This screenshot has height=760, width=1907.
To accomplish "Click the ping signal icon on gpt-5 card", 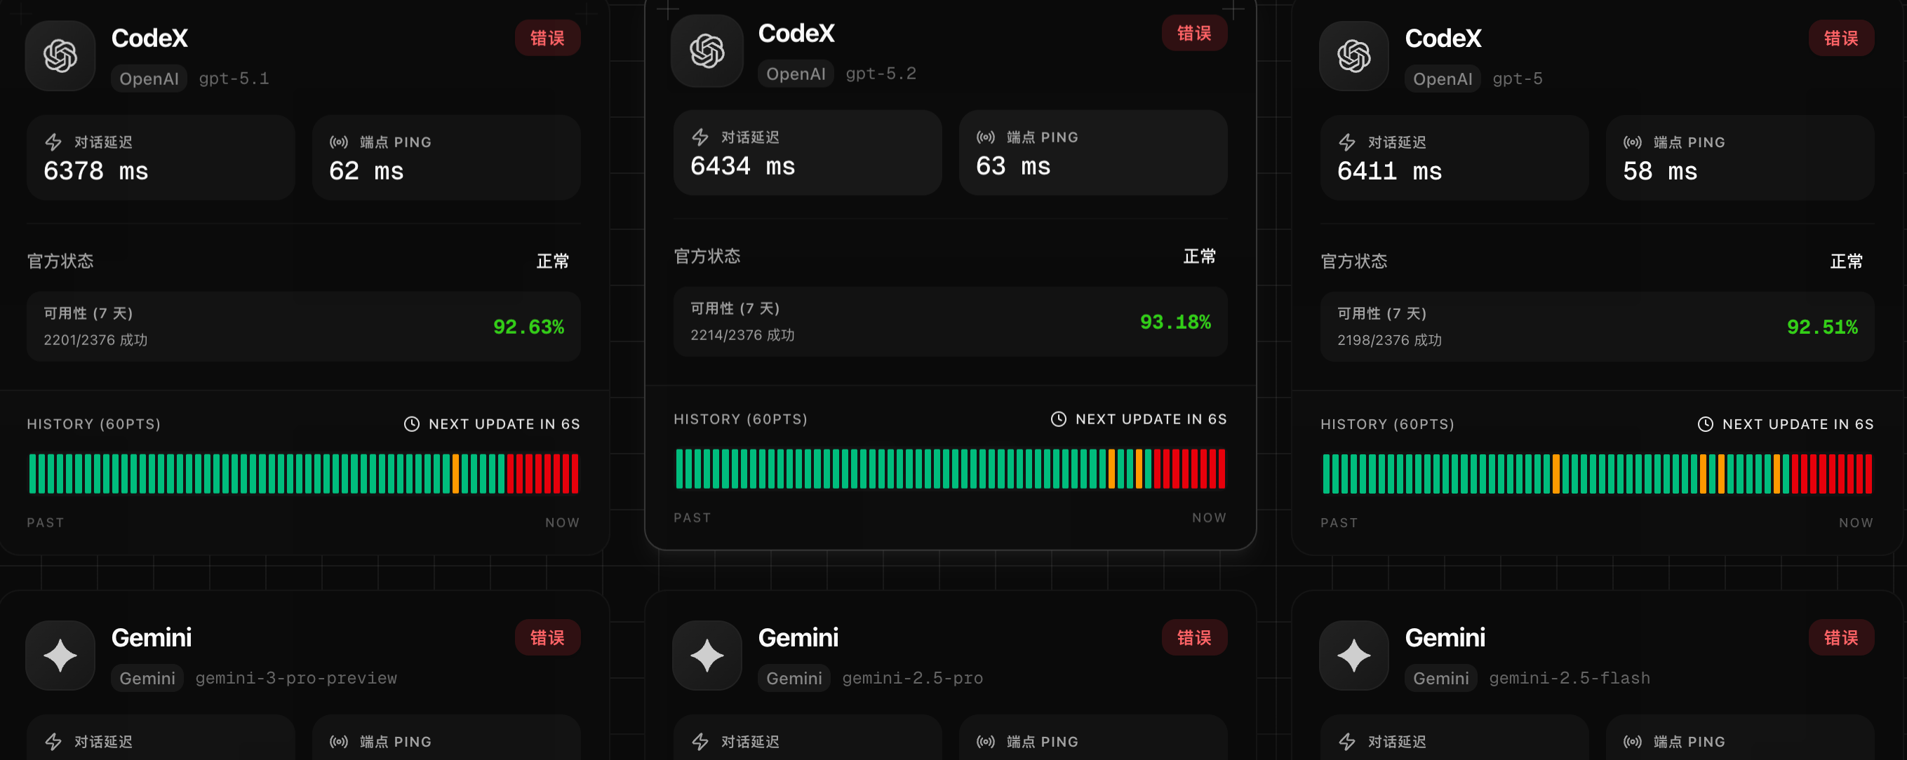I will pos(1633,142).
